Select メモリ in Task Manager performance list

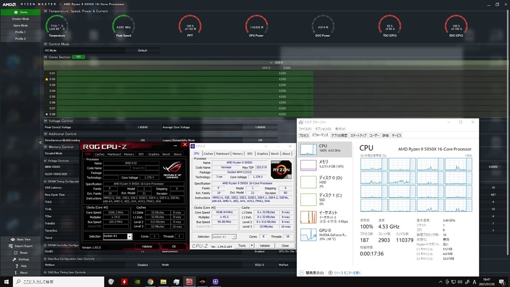tap(325, 165)
